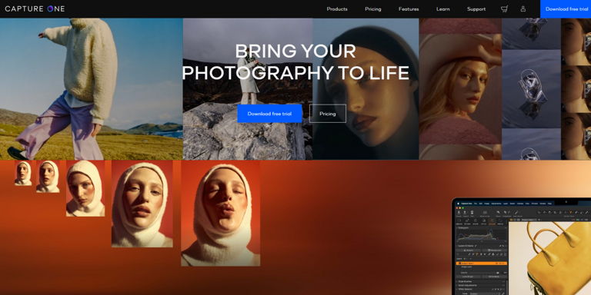Open the photo of figure standing on rock

click(248, 89)
